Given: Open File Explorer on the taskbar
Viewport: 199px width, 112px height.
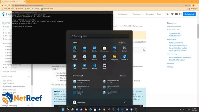Looking at the screenshot, I should [x=86, y=110].
